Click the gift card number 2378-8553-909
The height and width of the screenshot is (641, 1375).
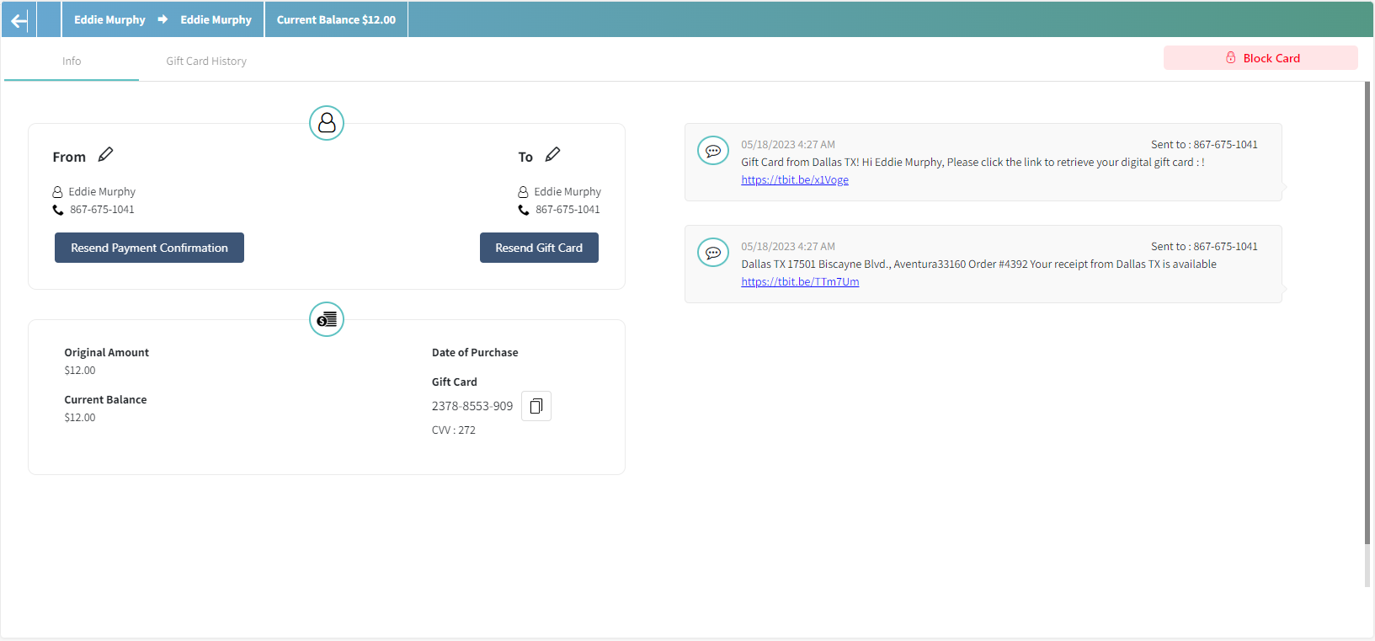(472, 406)
